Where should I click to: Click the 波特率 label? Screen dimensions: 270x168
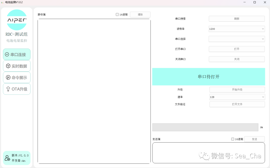180,29
